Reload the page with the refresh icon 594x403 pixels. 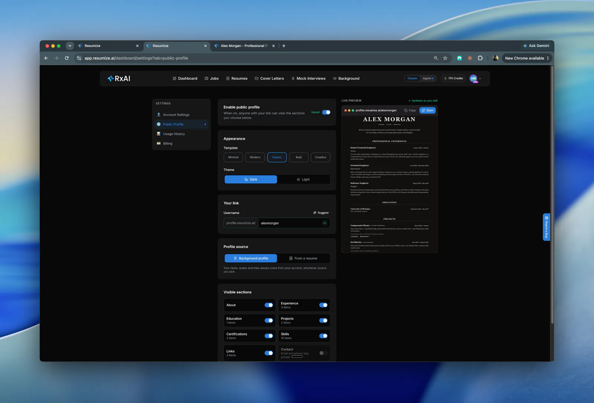(x=67, y=58)
